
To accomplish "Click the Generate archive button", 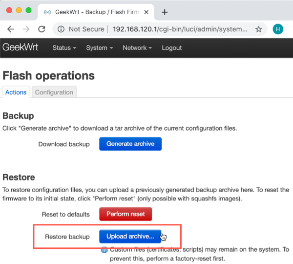I will (x=130, y=144).
